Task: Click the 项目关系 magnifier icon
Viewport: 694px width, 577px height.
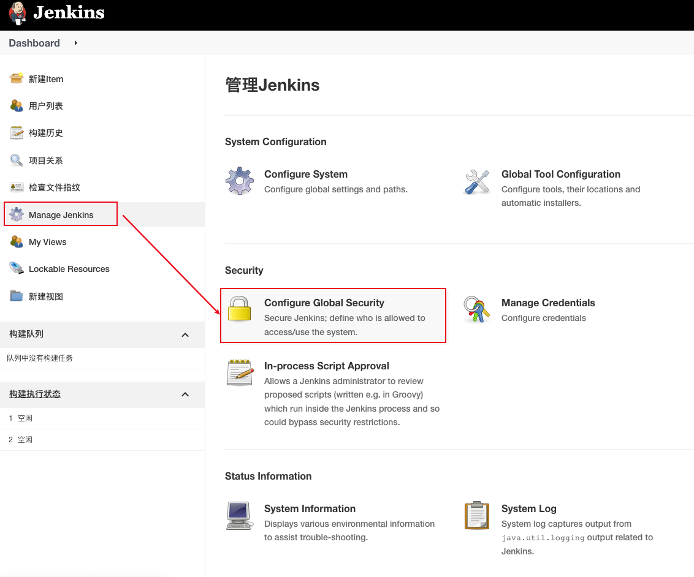Action: pos(17,160)
